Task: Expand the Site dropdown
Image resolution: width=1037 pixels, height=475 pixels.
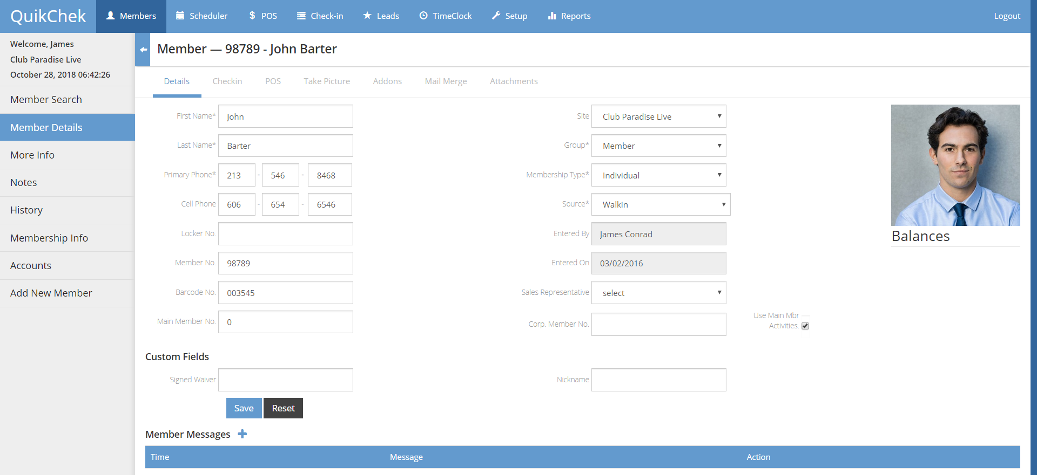Action: (x=658, y=116)
